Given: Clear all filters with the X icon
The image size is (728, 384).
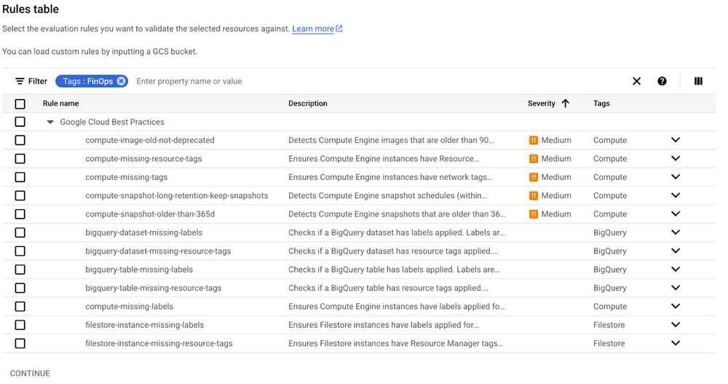Looking at the screenshot, I should (636, 82).
